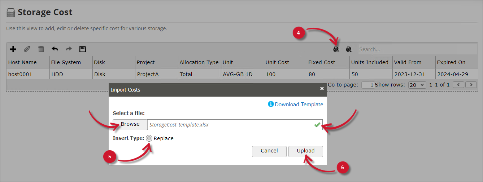Image resolution: width=483 pixels, height=182 pixels.
Task: Click the redo arrow icon
Action: (69, 49)
